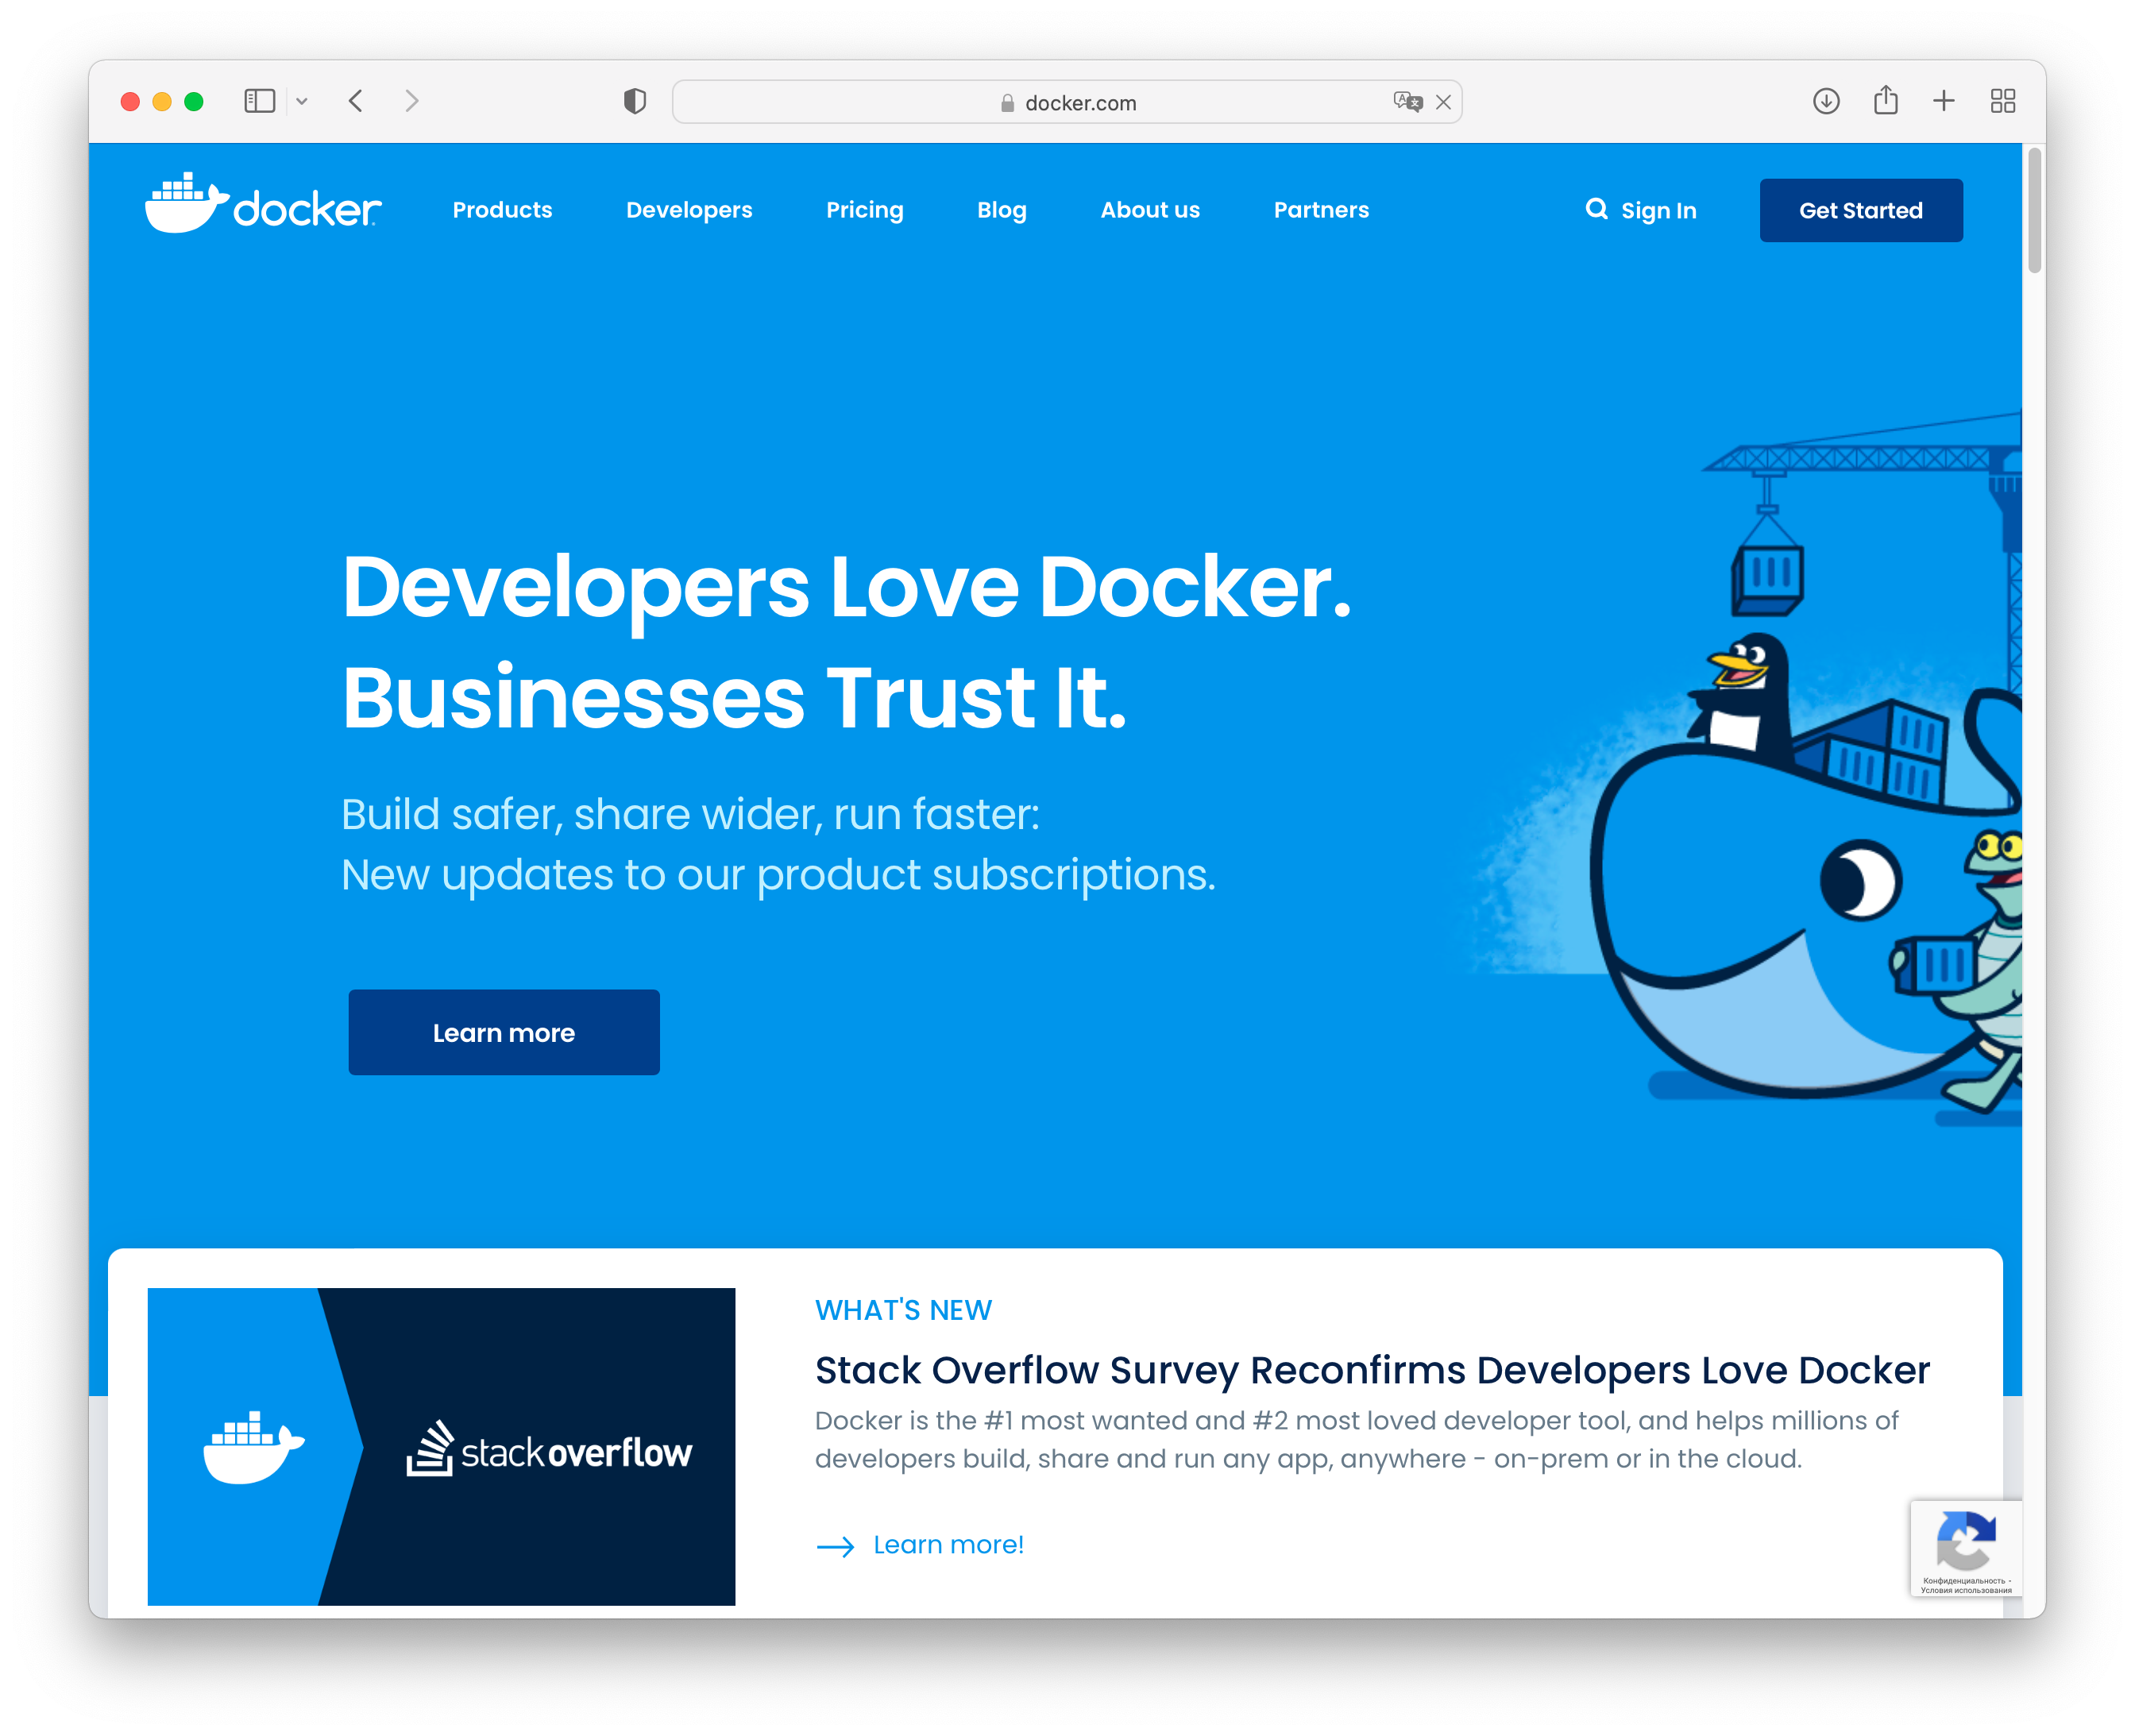Click the Get Started button
Viewport: 2135px width, 1736px height.
tap(1861, 210)
